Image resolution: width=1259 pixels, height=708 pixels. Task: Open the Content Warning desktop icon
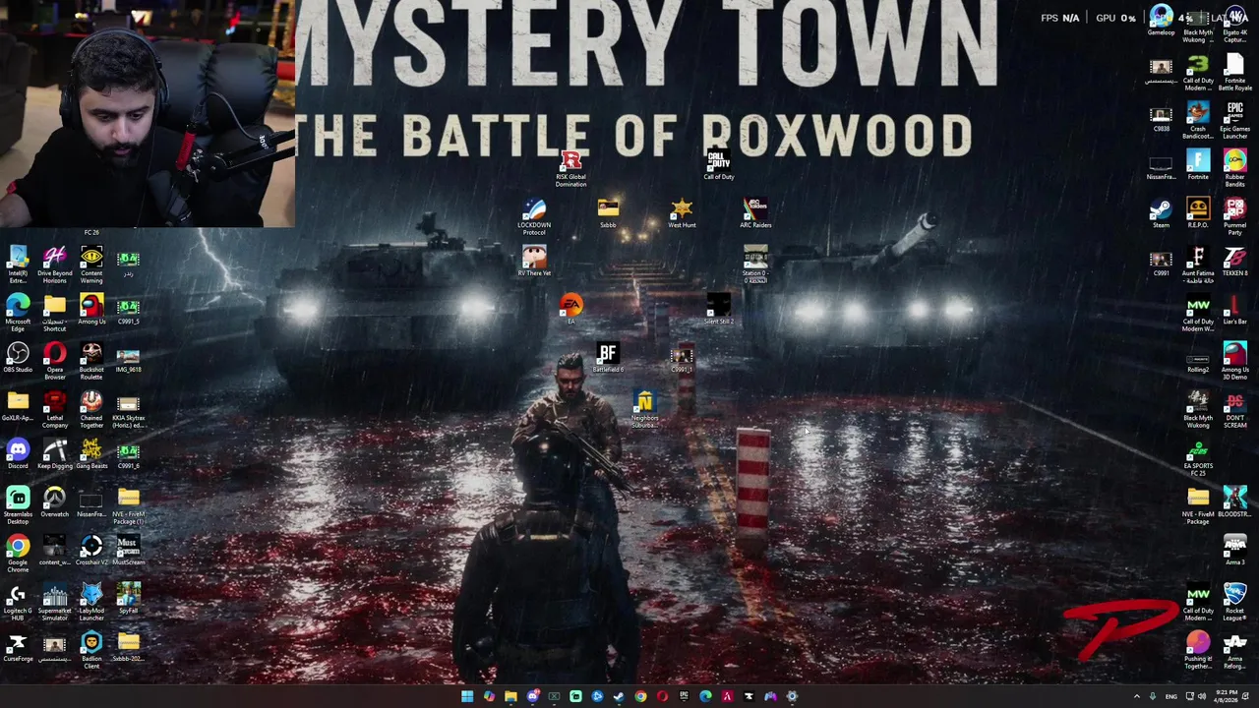coord(91,265)
